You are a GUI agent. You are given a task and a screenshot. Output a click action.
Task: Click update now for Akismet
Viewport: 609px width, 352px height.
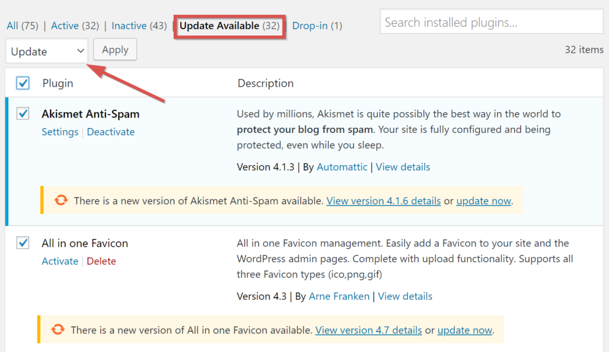click(484, 201)
